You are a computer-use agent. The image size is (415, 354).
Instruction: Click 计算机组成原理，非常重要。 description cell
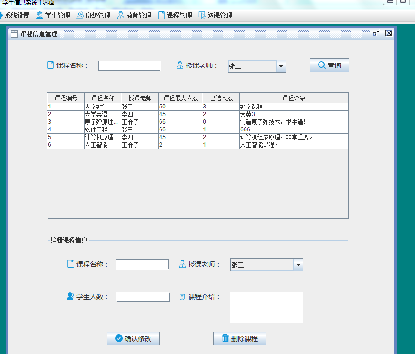(294, 138)
